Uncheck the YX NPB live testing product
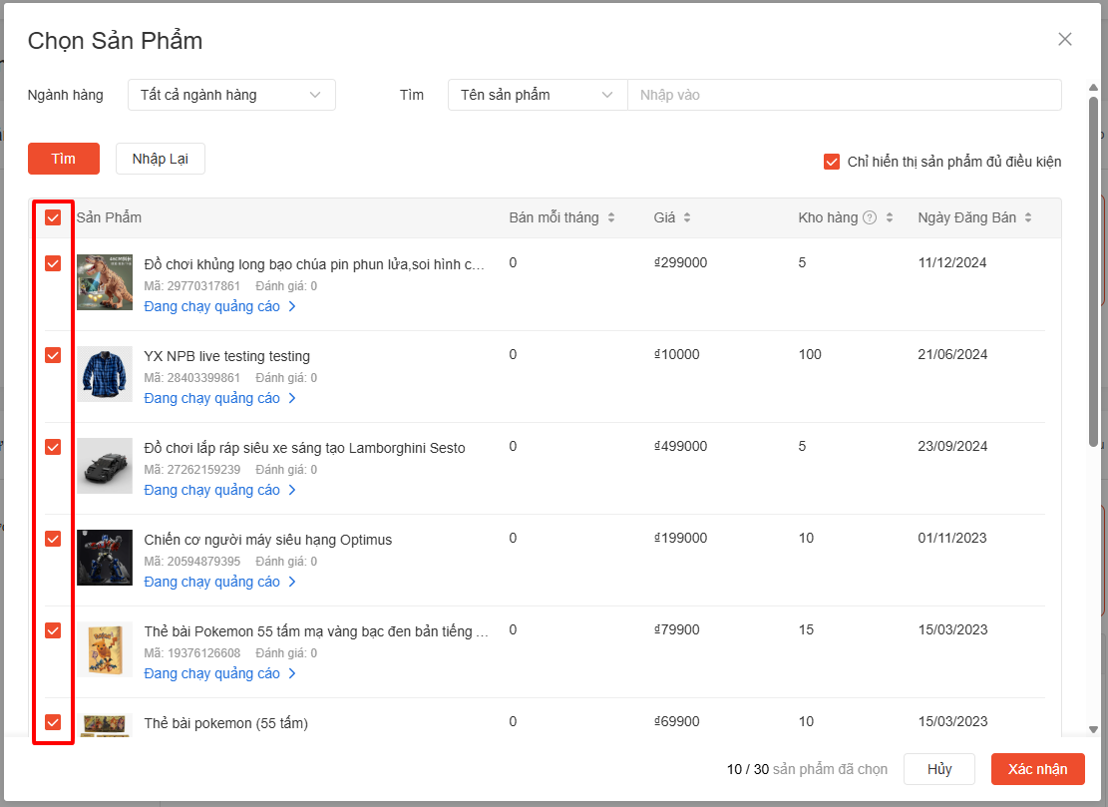1108x807 pixels. pos(53,355)
